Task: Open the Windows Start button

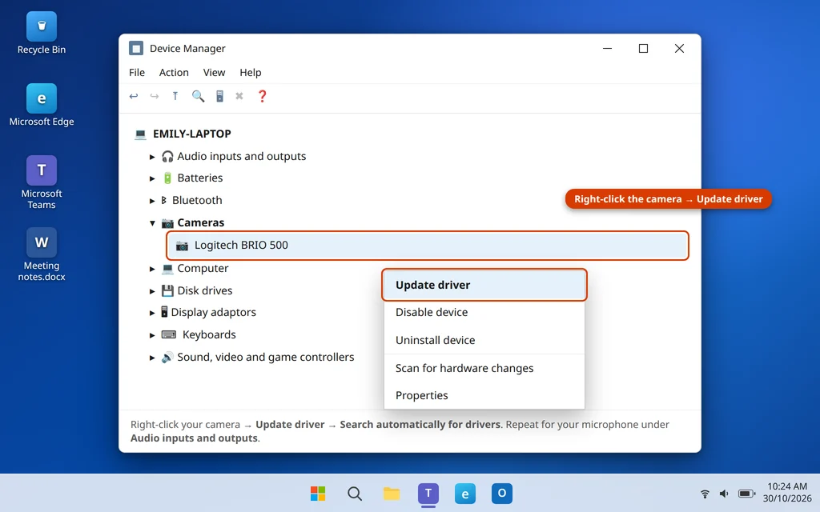Action: [x=317, y=493]
